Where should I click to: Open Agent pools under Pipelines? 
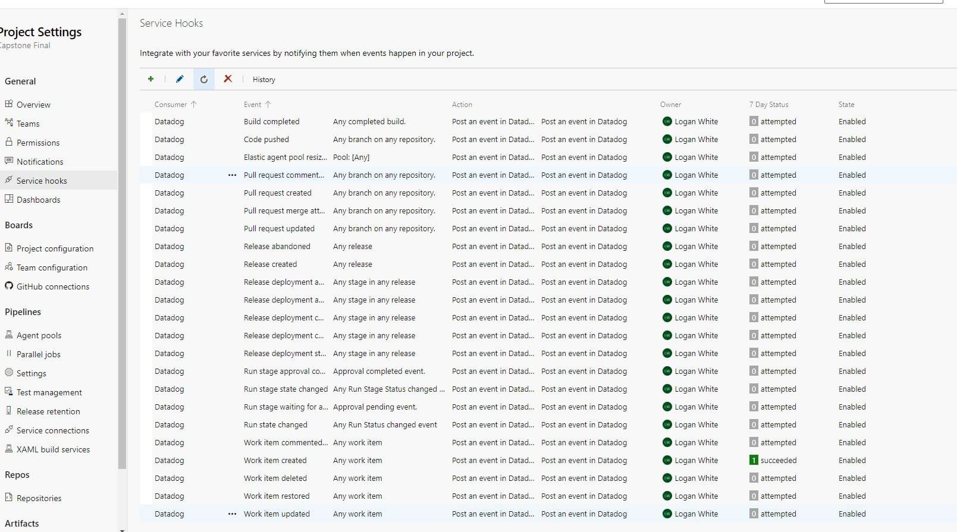(39, 335)
